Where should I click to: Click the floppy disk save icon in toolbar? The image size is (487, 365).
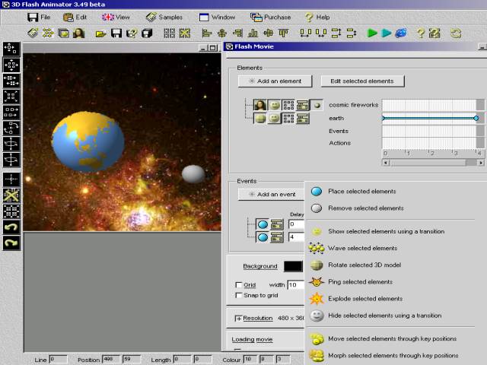[x=116, y=33]
